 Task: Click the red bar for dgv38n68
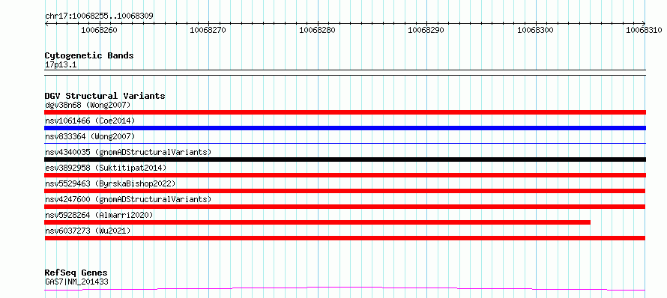345,112
